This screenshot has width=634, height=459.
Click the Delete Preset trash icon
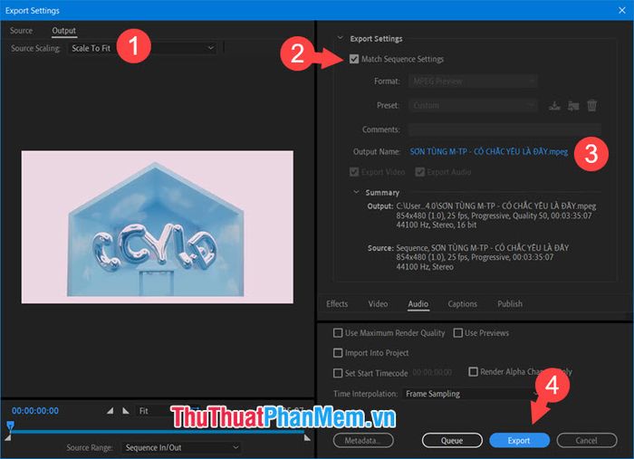pos(591,105)
